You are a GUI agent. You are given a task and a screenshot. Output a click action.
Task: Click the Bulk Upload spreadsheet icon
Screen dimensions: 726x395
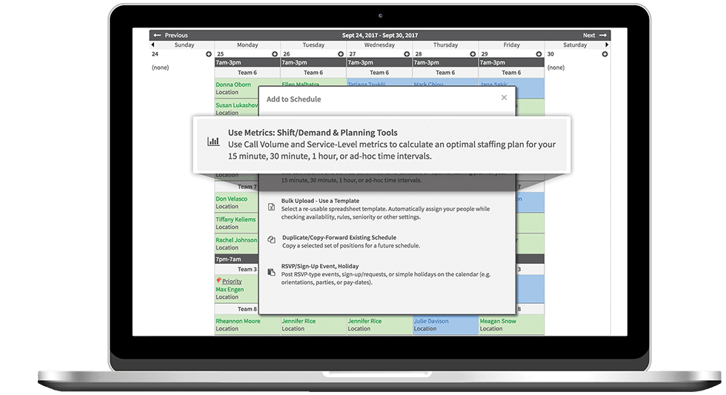tap(272, 207)
